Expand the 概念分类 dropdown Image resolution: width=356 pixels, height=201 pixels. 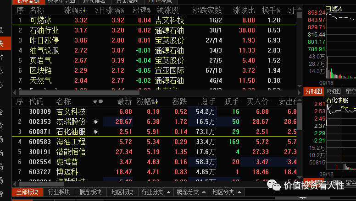[x=191, y=192]
